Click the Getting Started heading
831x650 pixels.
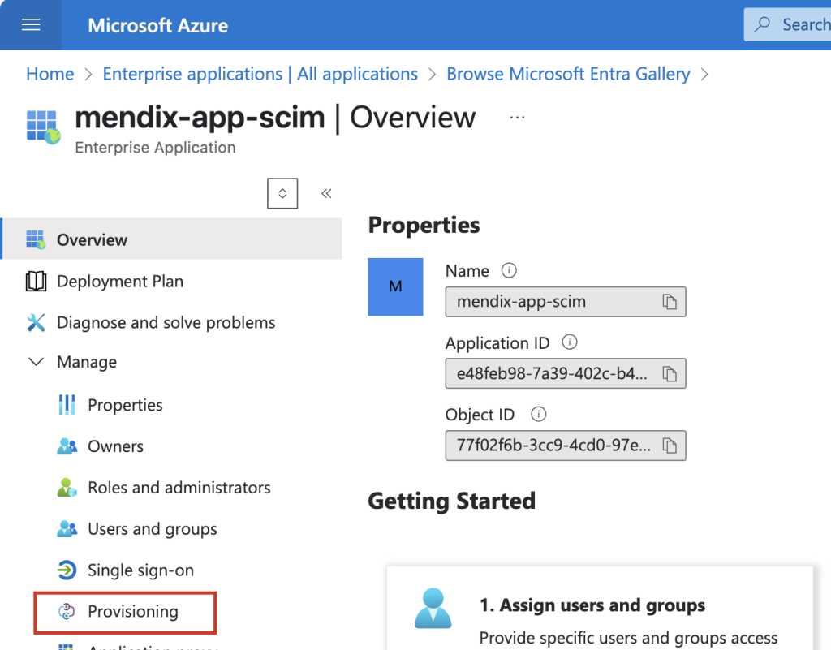[x=451, y=501]
